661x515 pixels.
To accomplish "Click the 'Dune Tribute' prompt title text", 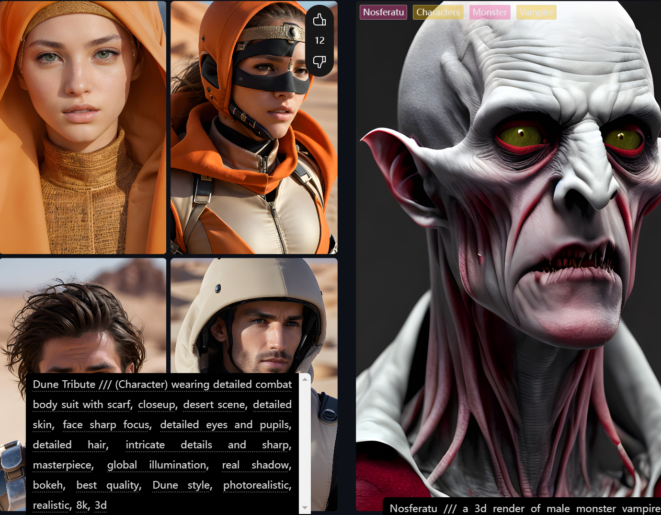I will [64, 385].
